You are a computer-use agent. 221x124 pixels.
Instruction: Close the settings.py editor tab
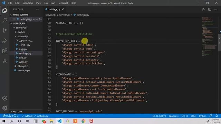pyautogui.click(x=63, y=9)
